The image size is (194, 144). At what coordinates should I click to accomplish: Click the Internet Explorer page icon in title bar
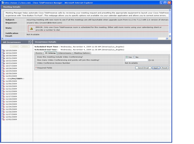[2, 2]
